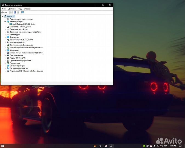The image size is (185, 148).
Task: Click the Устройства HID category icon
Action: (x=8, y=71)
